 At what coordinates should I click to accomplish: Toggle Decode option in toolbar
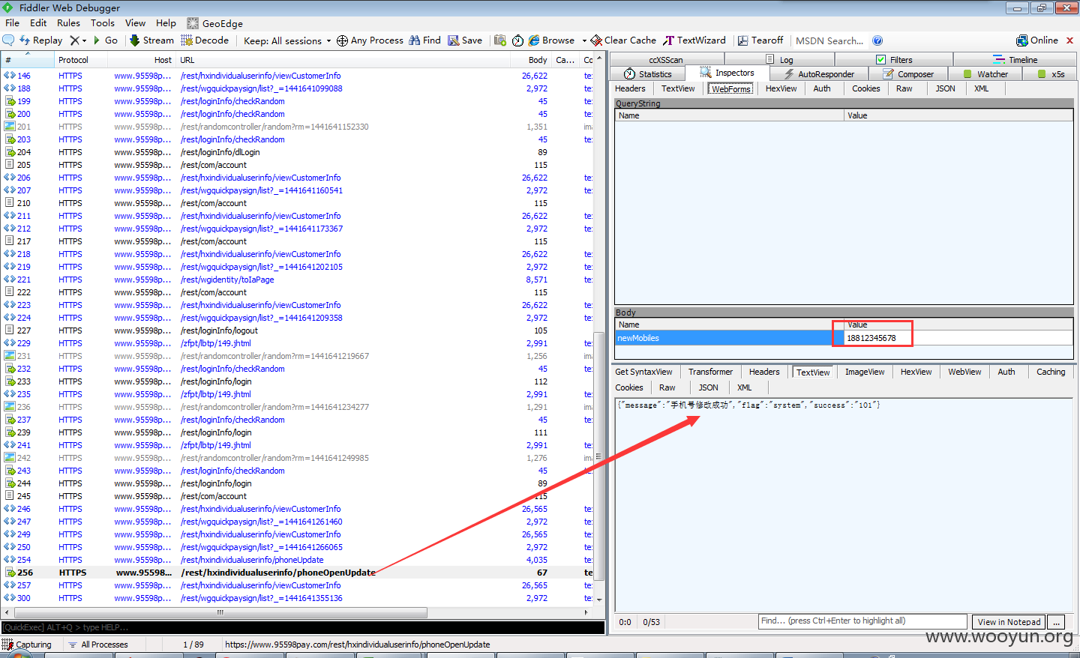tap(205, 40)
